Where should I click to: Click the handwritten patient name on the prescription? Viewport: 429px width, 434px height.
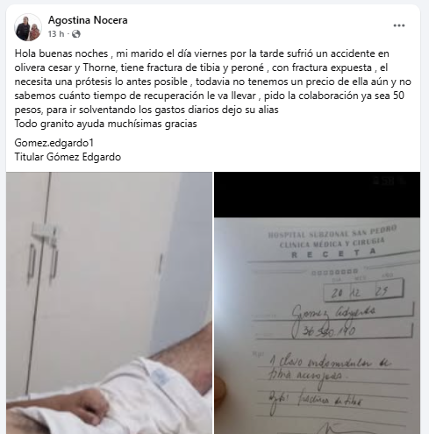click(x=333, y=312)
